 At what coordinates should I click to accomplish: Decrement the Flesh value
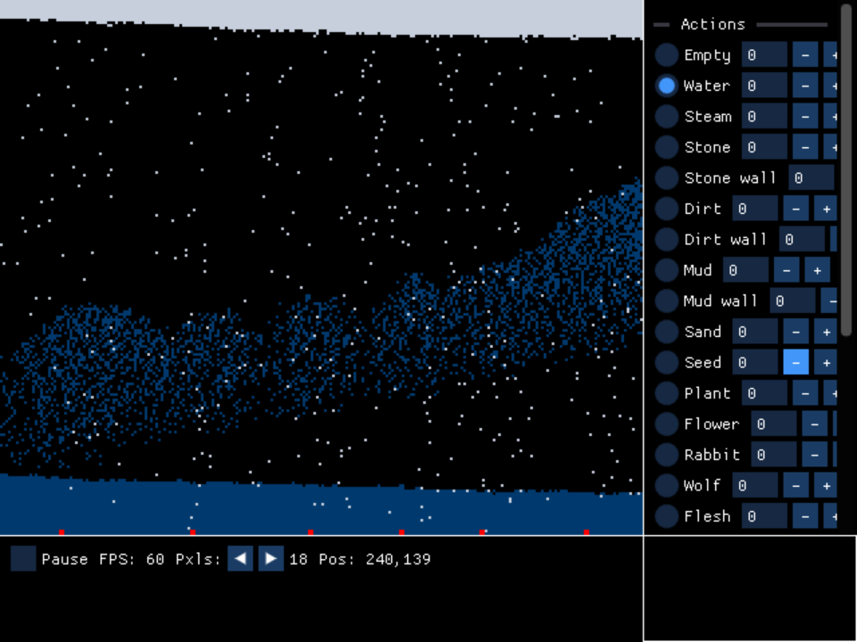click(x=805, y=516)
